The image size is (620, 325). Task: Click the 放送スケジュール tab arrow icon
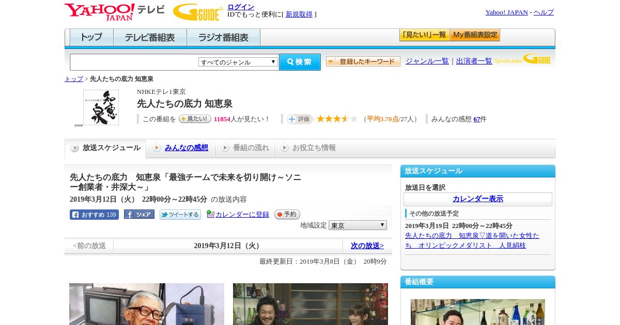click(x=75, y=148)
